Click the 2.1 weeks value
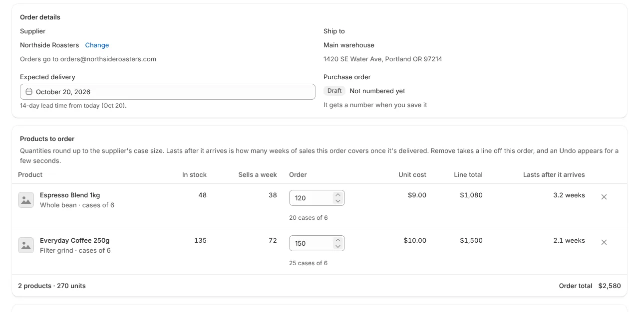 click(569, 240)
